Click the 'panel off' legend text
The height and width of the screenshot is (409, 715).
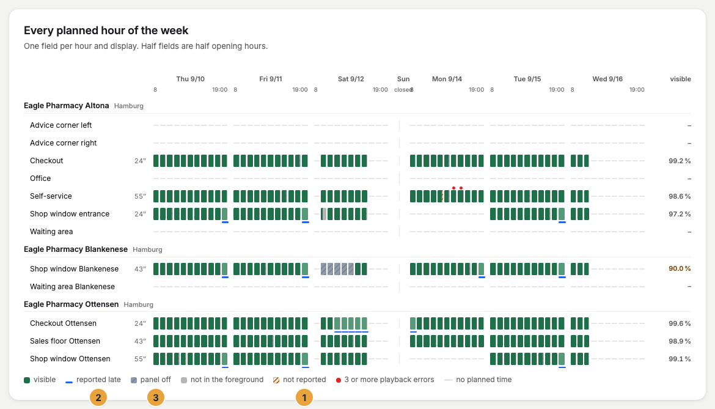click(155, 380)
